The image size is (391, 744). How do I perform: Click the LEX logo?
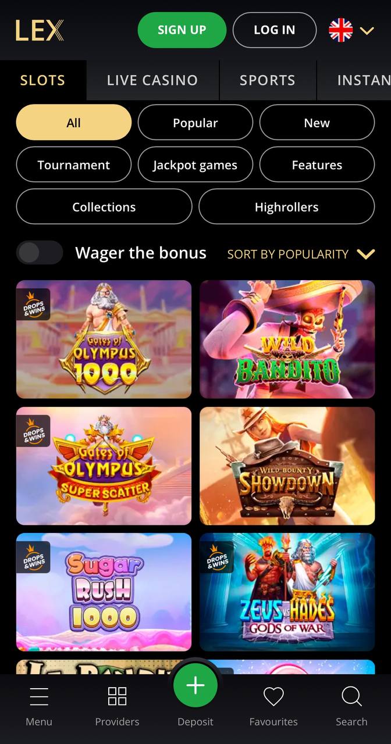pos(40,30)
